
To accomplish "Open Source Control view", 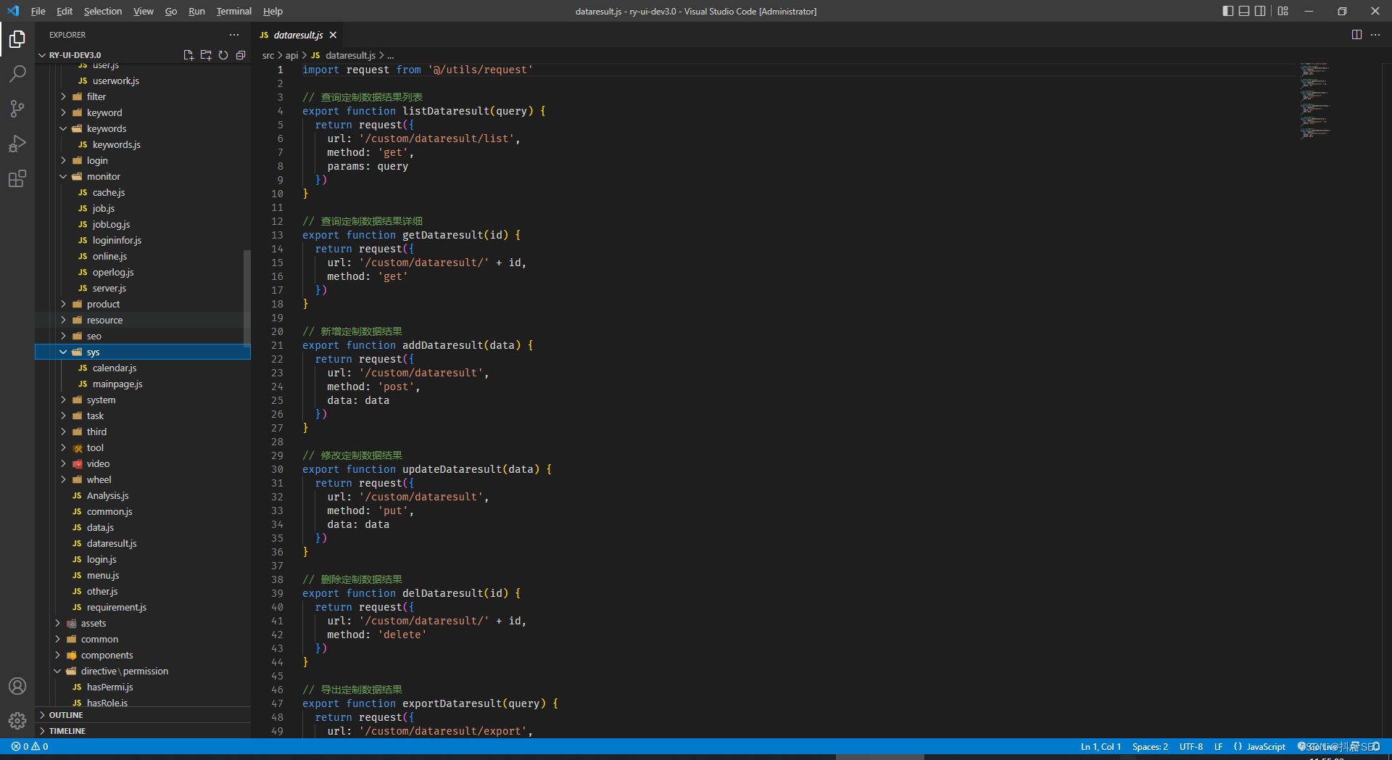I will click(17, 109).
